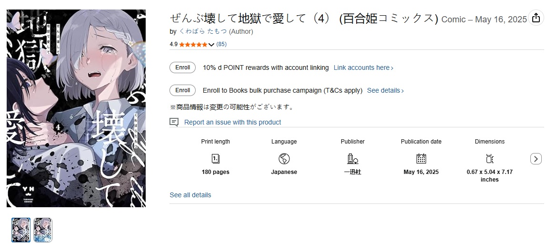This screenshot has width=547, height=250.
Task: Click Report an issue with this product
Action: 232,122
